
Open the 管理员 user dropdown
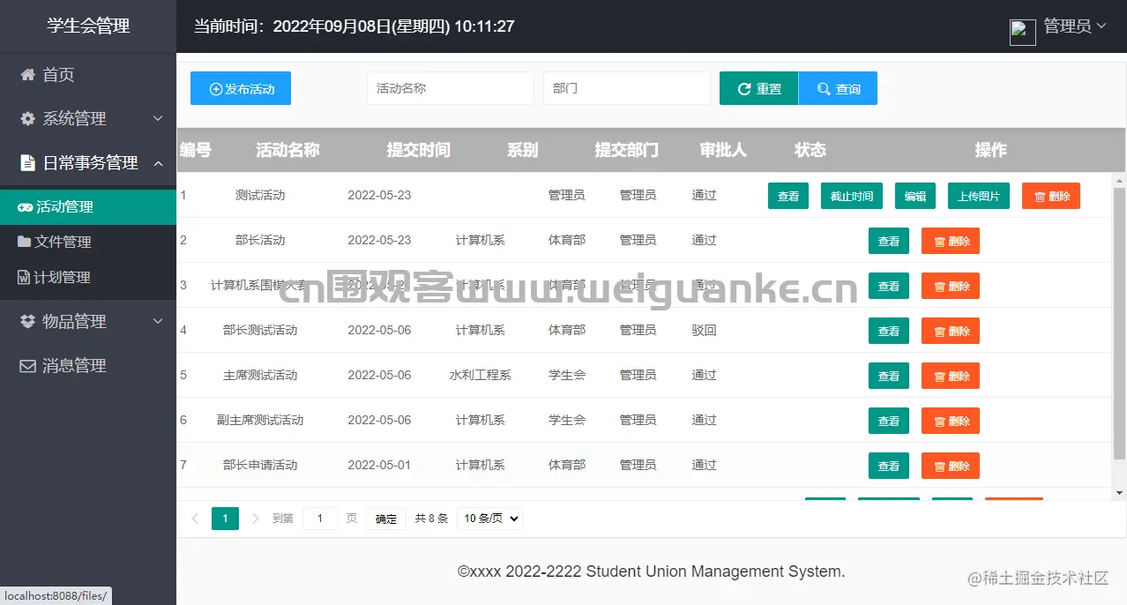(1075, 26)
